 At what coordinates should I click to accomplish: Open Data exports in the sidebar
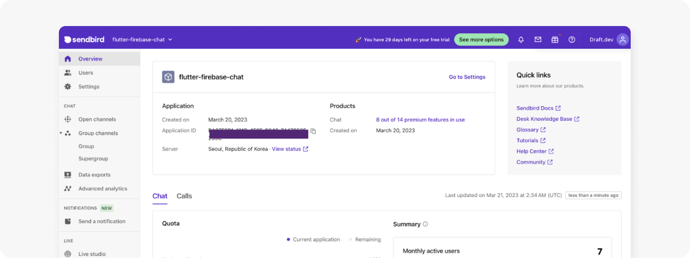click(100, 175)
